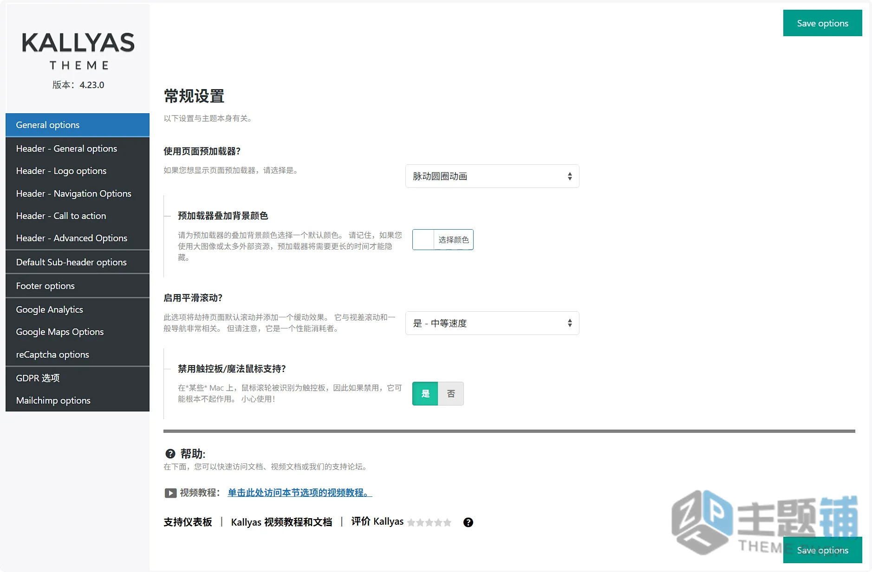Click the help question-mark icon beside rating stars
The width and height of the screenshot is (872, 572).
(x=468, y=522)
